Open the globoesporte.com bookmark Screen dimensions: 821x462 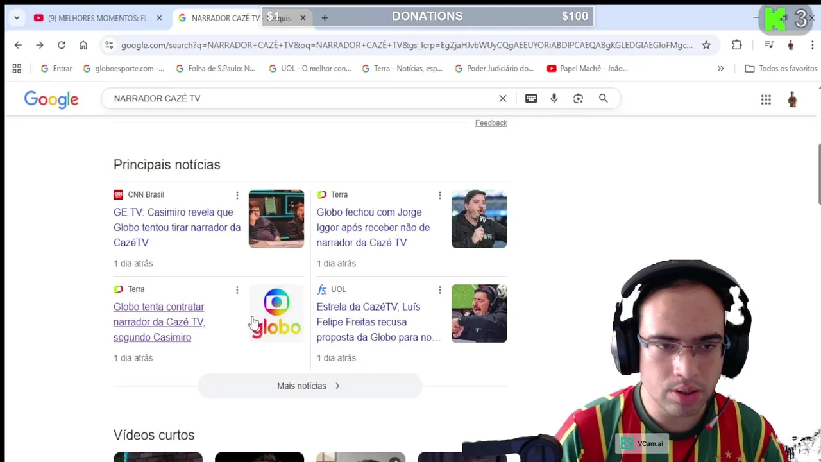123,69
